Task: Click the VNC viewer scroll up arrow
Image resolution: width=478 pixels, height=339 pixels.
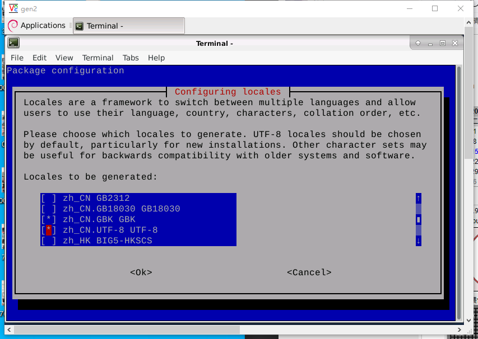Action: pyautogui.click(x=468, y=22)
